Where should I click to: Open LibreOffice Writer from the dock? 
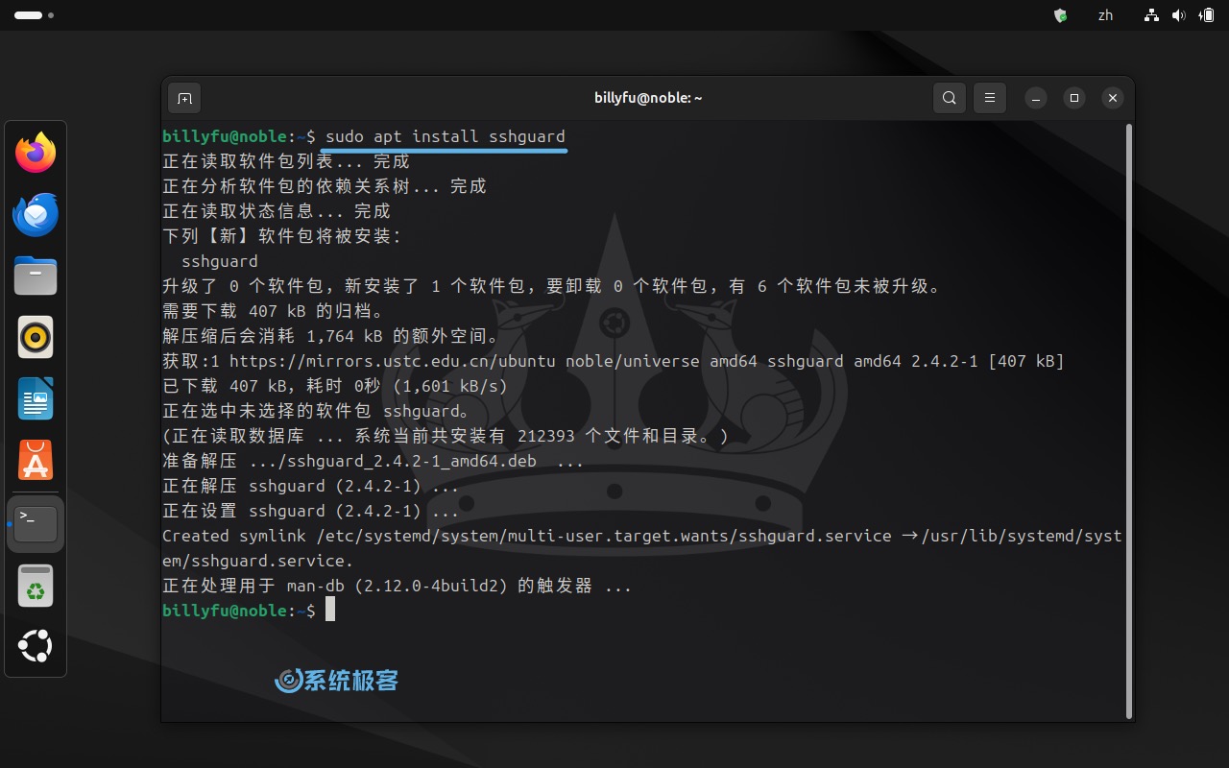36,398
